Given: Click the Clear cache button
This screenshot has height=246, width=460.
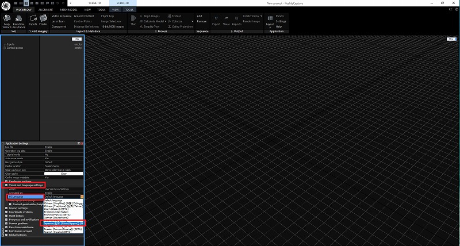Looking at the screenshot, I should click(x=64, y=174).
